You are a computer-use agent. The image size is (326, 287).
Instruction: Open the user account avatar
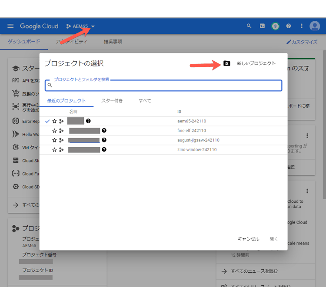pos(315,26)
